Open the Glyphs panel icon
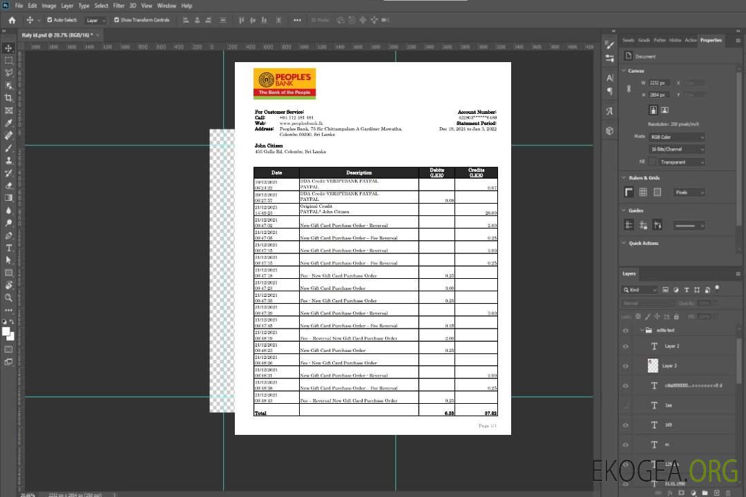Viewport: 746px width, 497px height. 609,111
